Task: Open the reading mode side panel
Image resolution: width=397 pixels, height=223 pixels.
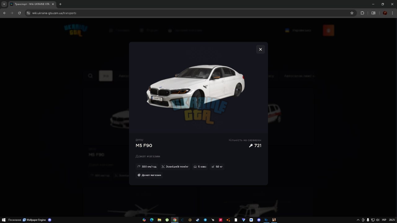Action: tap(373, 13)
